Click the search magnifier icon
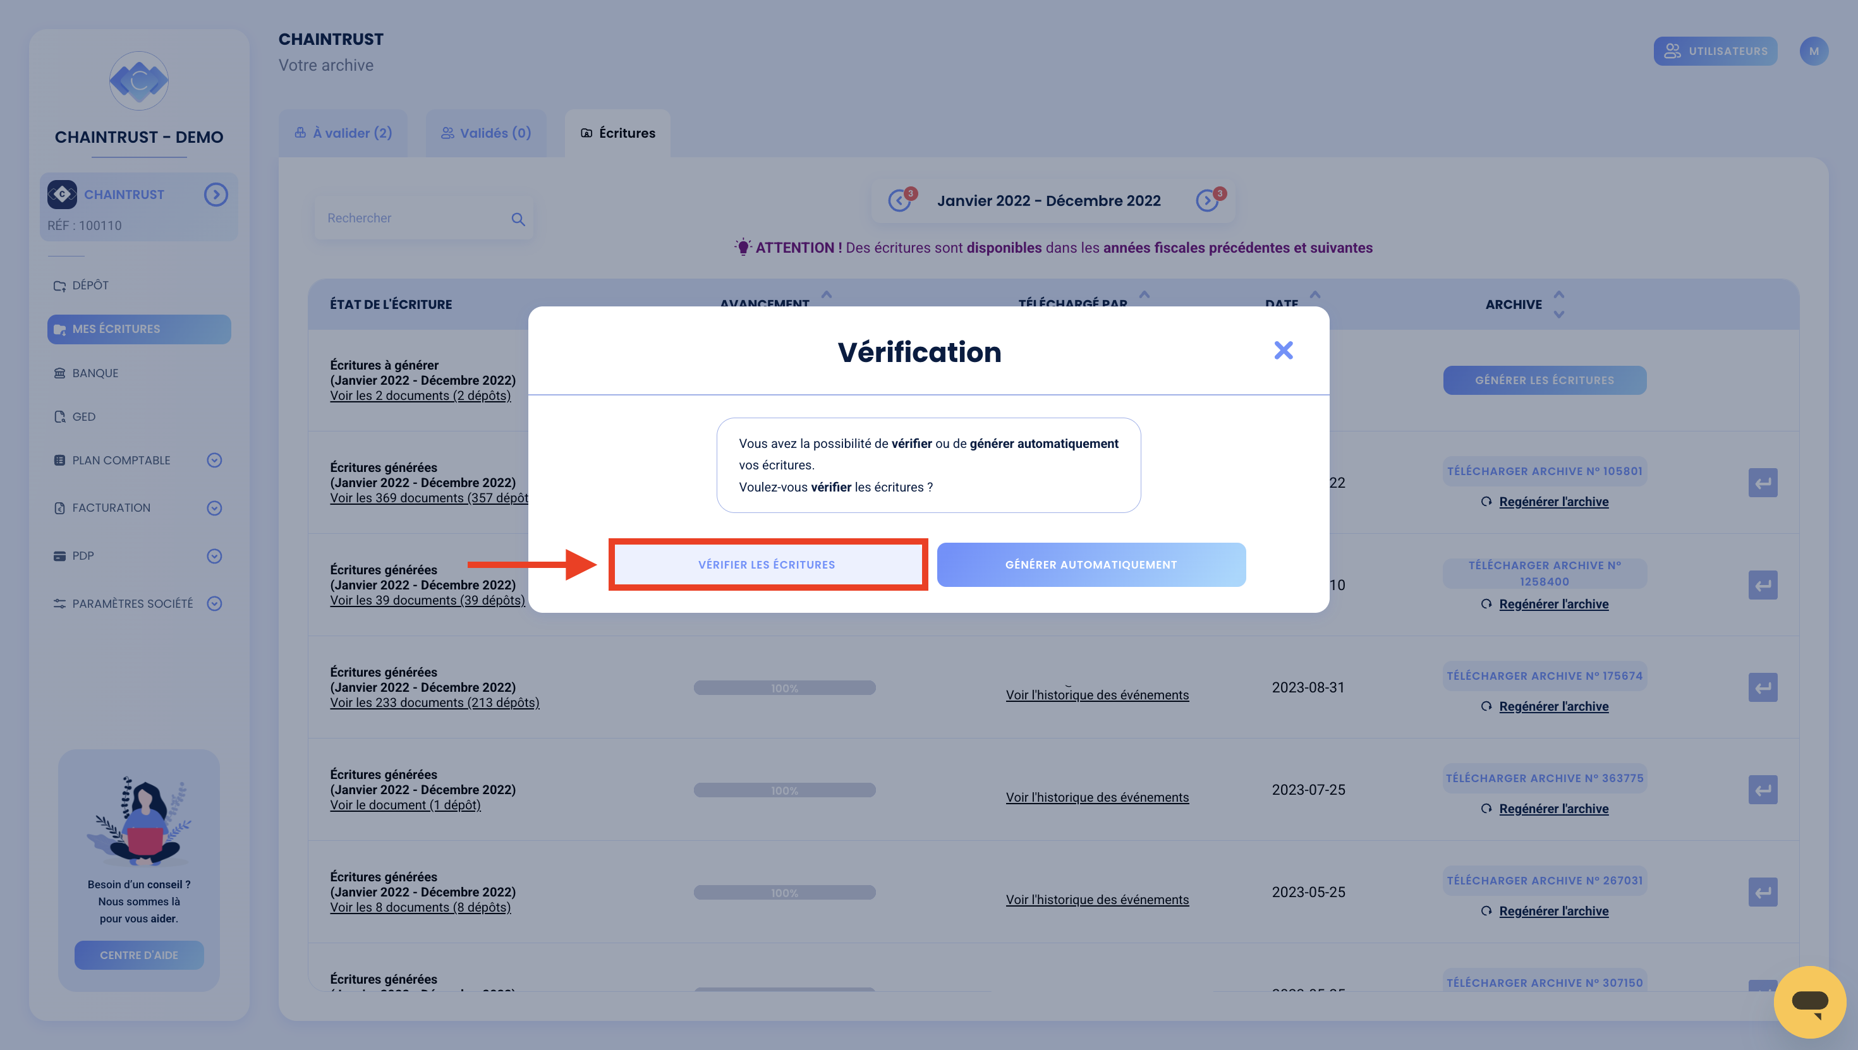Screen dimensions: 1858x1050 (518, 219)
